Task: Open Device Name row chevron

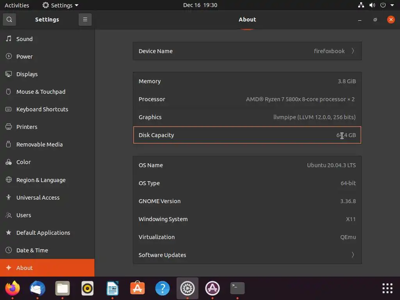Action: (x=353, y=51)
